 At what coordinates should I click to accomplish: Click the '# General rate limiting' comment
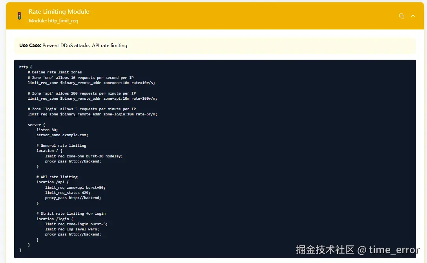tap(61, 146)
